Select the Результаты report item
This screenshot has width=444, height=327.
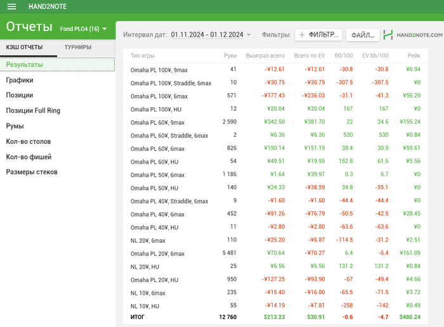click(x=24, y=65)
